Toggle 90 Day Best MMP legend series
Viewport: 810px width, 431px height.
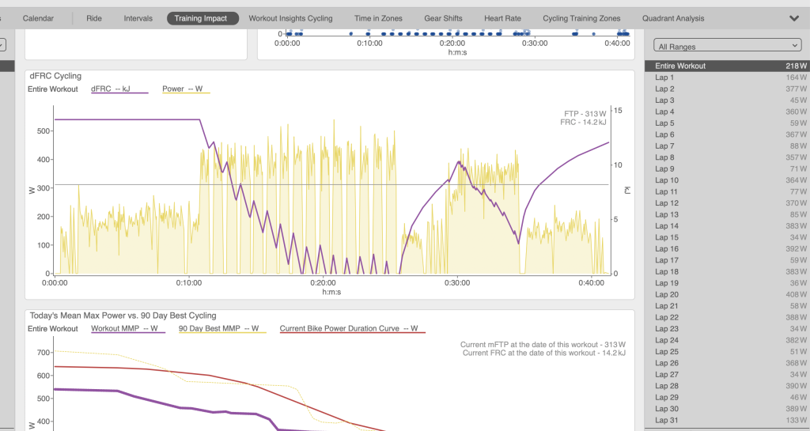(x=222, y=328)
